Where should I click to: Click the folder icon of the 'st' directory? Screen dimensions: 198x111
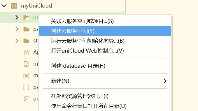click(26, 41)
